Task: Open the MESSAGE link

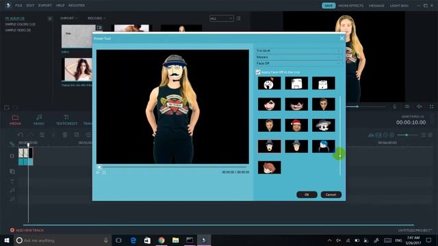Action: pyautogui.click(x=376, y=5)
